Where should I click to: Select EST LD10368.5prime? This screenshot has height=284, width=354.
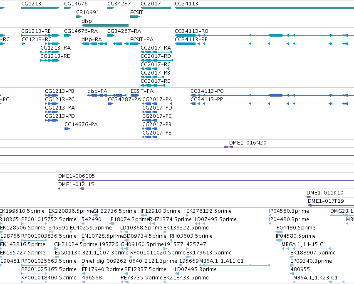124,232
